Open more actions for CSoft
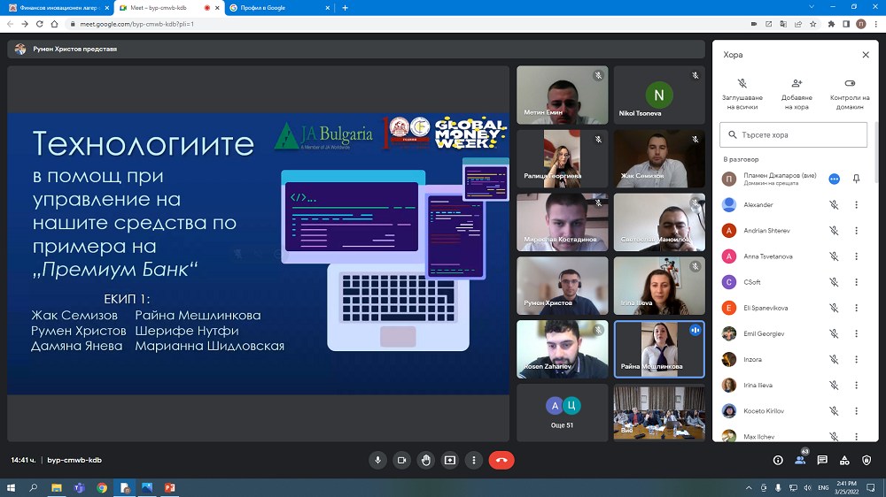 pos(856,282)
